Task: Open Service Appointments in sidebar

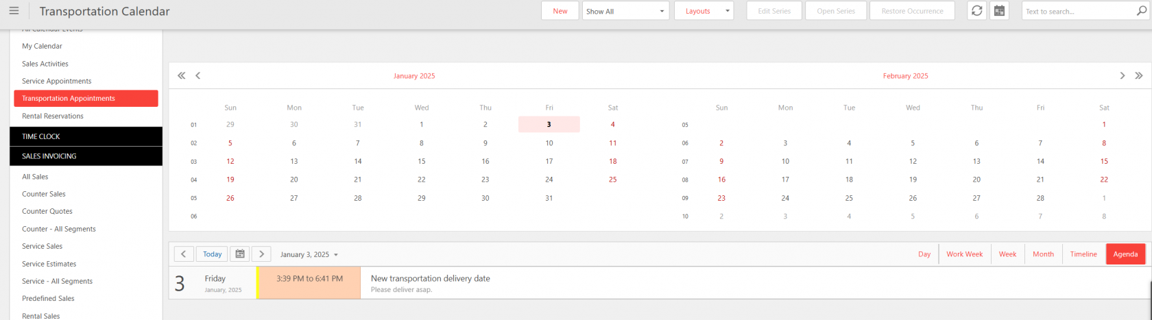Action: (x=57, y=81)
